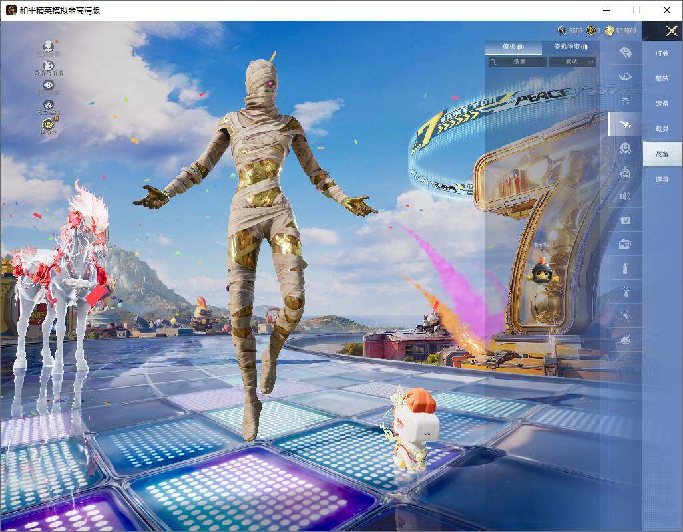
Task: Close the wardrobe with the X button
Action: (x=672, y=31)
